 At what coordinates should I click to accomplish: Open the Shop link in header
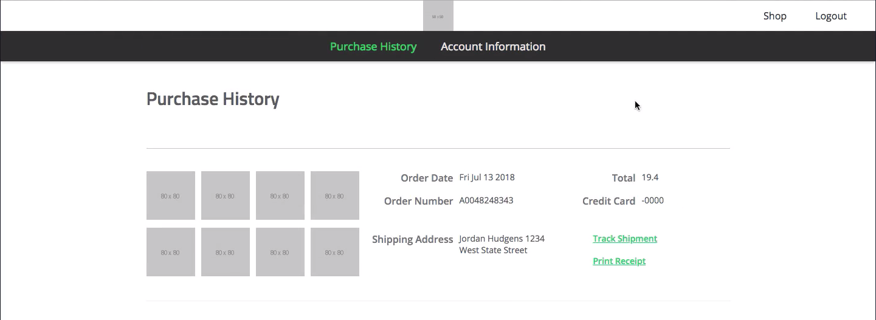(x=774, y=16)
